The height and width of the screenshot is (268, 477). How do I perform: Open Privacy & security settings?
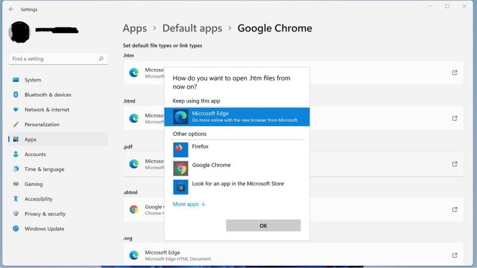click(x=58, y=214)
